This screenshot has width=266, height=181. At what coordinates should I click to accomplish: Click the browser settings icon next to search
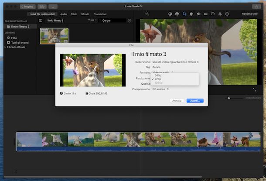point(130,20)
